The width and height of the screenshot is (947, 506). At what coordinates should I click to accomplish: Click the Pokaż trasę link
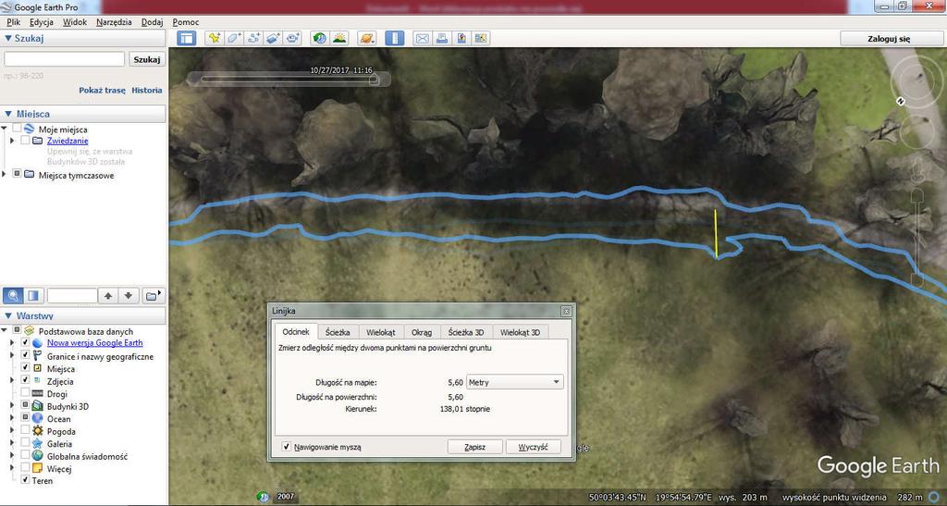[x=102, y=90]
